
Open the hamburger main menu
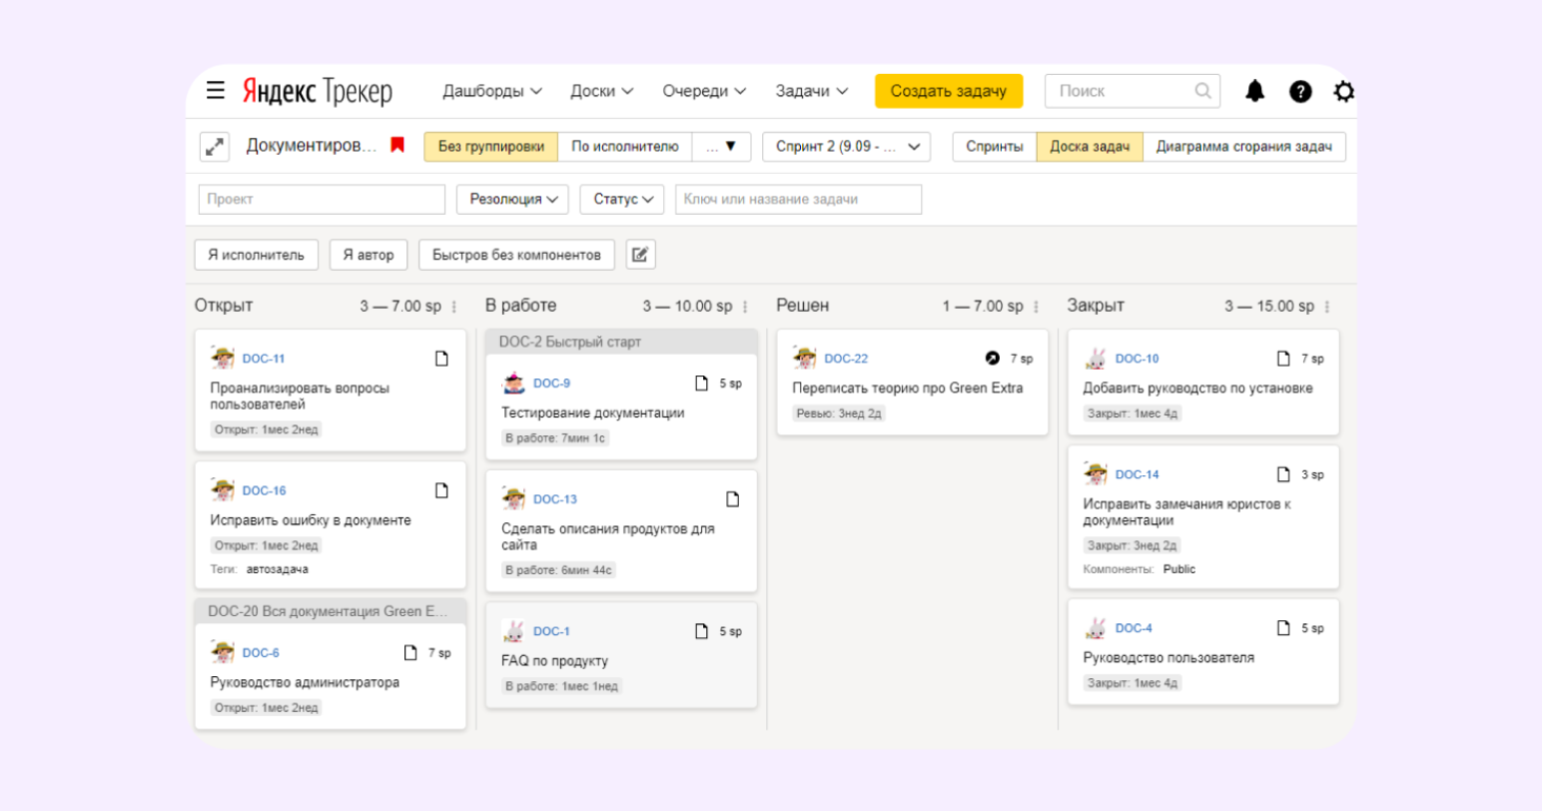point(215,91)
